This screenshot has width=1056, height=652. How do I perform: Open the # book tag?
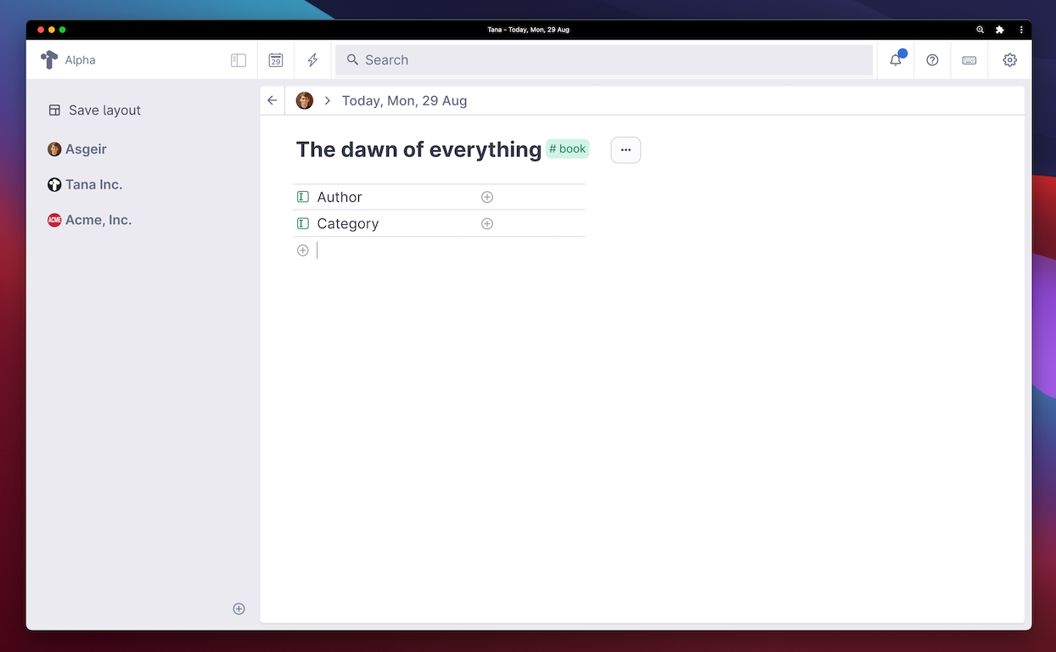(567, 149)
